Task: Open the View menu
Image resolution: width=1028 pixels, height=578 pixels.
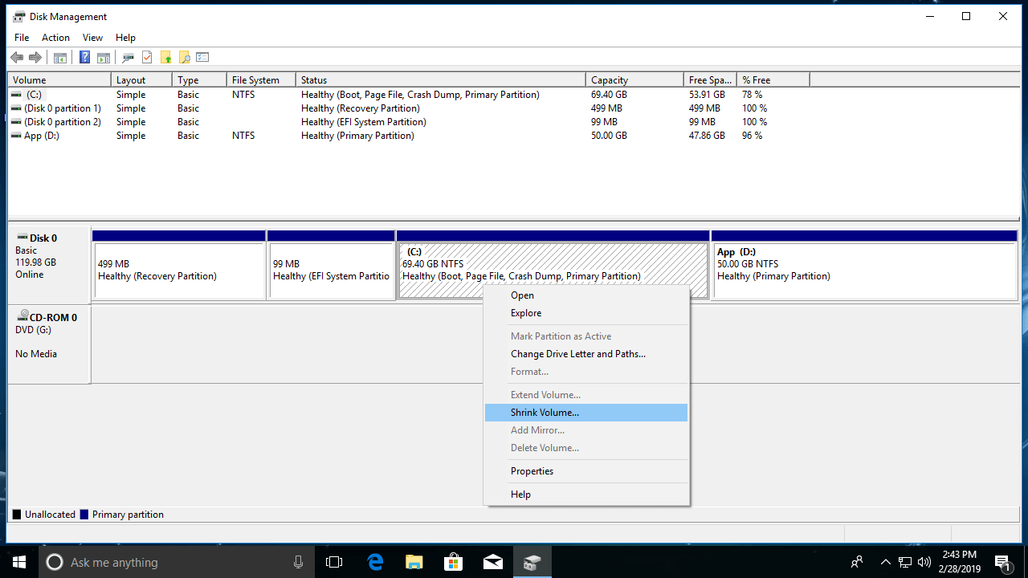Action: 92,37
